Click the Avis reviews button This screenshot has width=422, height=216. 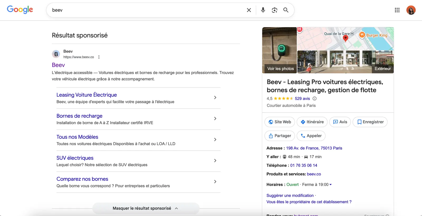[340, 122]
